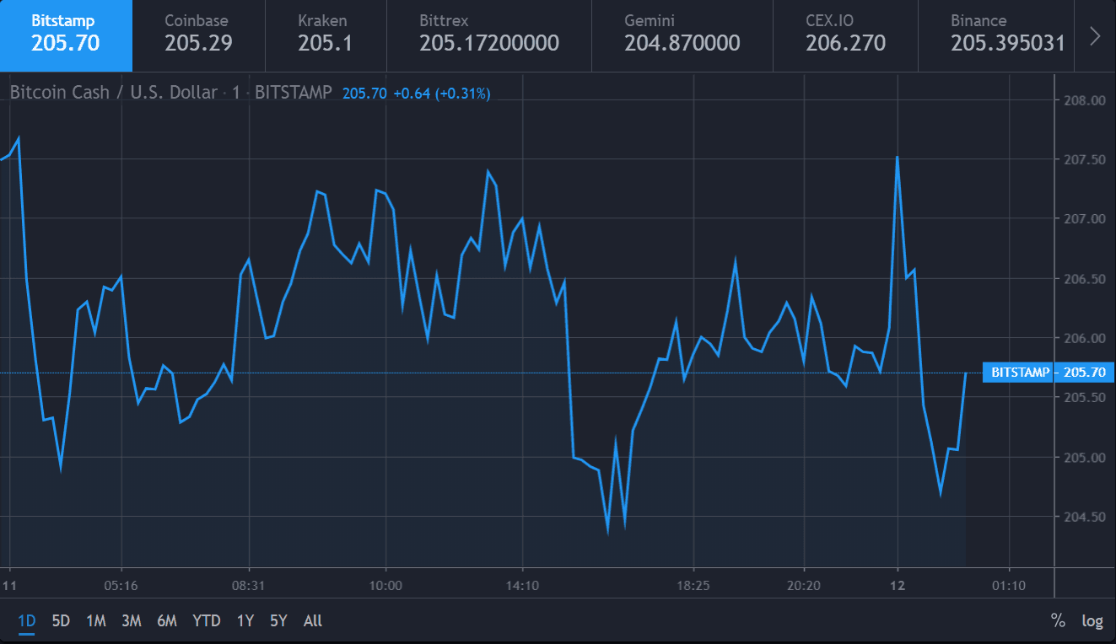
Task: Click the 12 date marker on time axis
Action: pos(898,585)
